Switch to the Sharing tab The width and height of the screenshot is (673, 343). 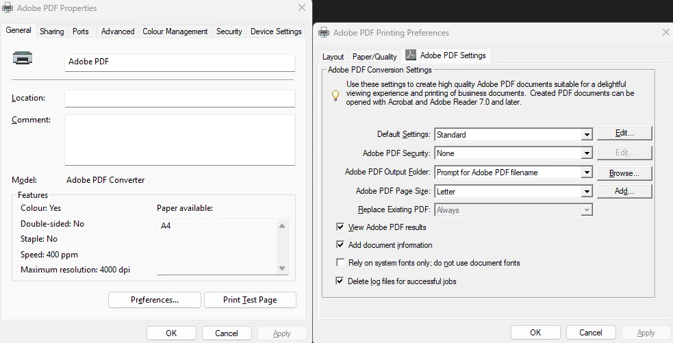pyautogui.click(x=52, y=31)
